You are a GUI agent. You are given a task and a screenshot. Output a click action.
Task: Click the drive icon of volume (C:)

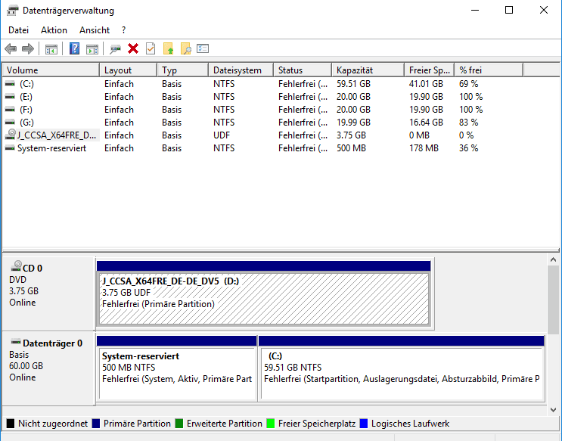pyautogui.click(x=10, y=84)
